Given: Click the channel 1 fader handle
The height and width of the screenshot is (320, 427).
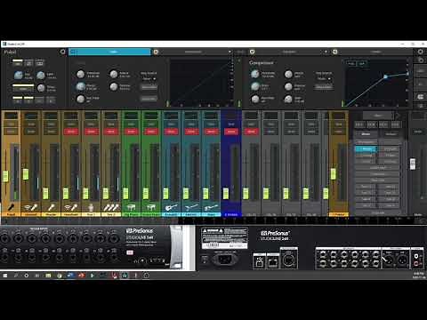Looking at the screenshot, I should pos(5,176).
